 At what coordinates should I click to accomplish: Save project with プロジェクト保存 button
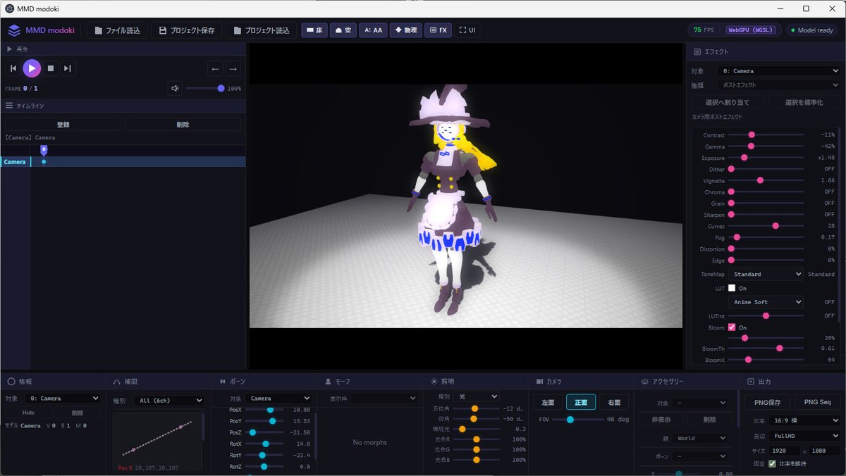(187, 30)
